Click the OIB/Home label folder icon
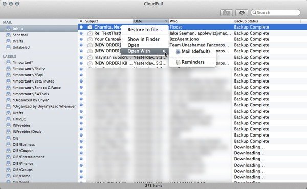 click(x=8, y=176)
